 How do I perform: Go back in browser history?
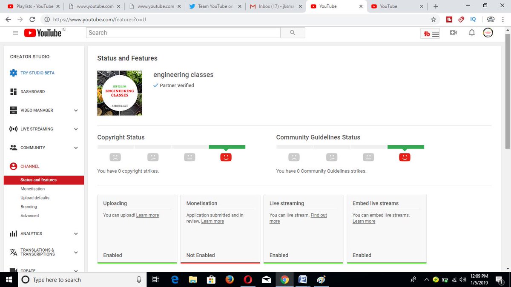(x=8, y=20)
